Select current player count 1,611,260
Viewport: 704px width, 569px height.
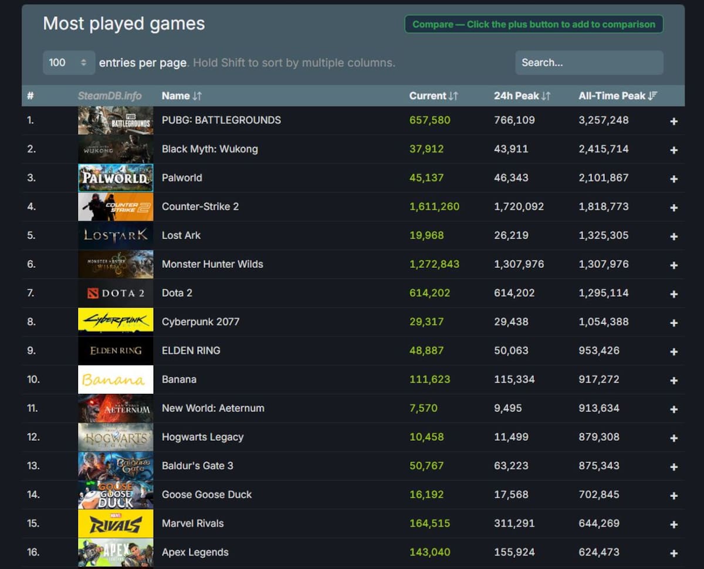coord(434,206)
